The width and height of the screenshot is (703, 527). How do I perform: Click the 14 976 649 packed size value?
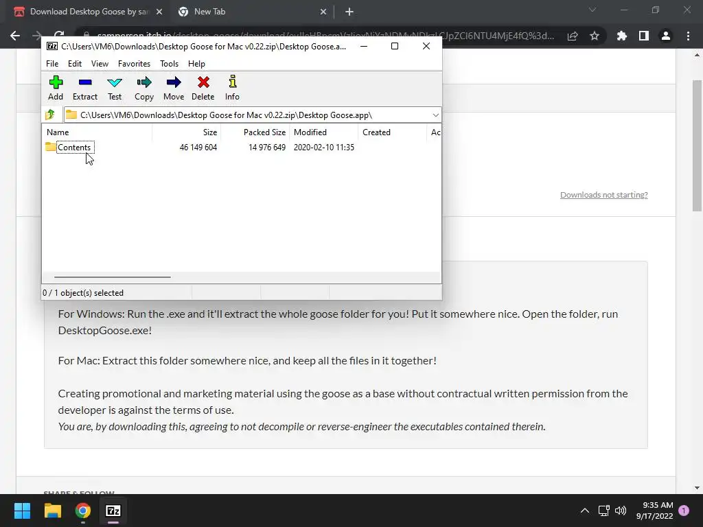point(267,148)
